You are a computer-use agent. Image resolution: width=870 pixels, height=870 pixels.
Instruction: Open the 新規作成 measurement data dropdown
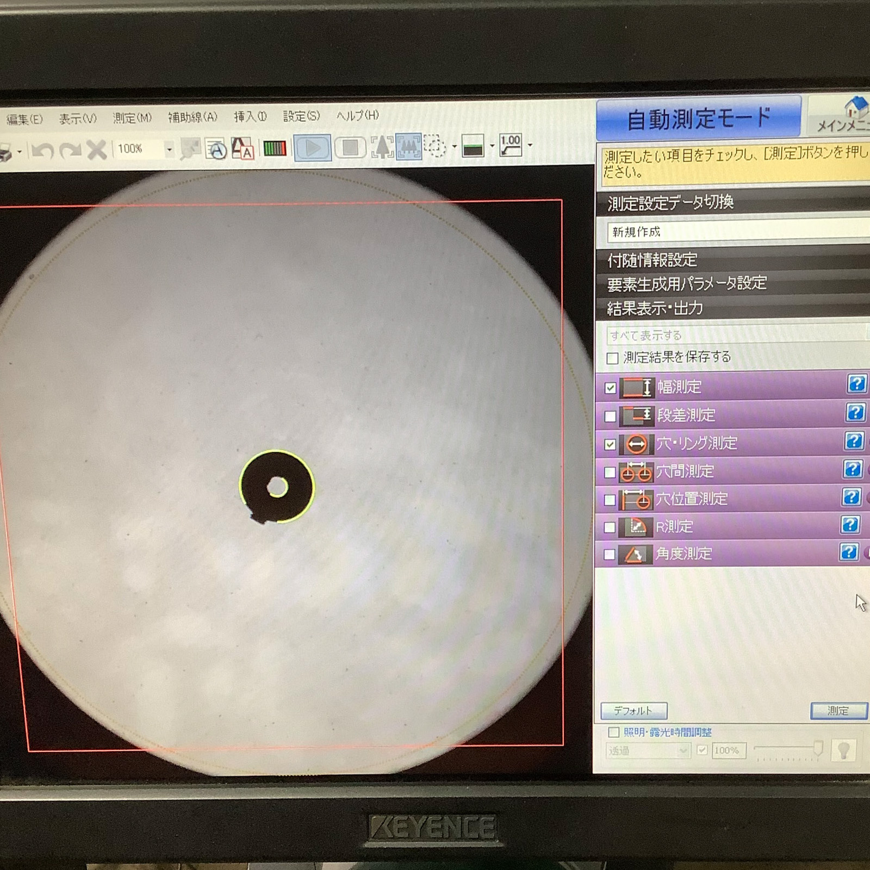tap(734, 232)
